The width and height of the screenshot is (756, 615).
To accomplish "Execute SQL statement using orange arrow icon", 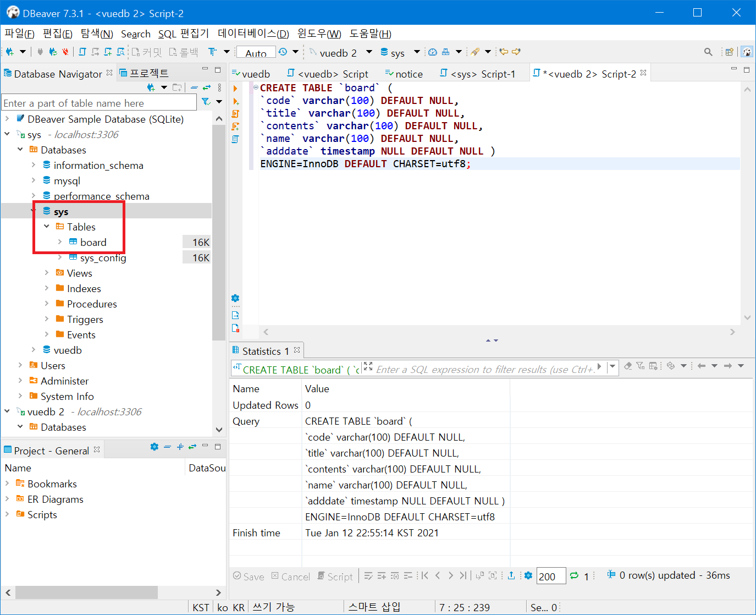I will point(235,89).
